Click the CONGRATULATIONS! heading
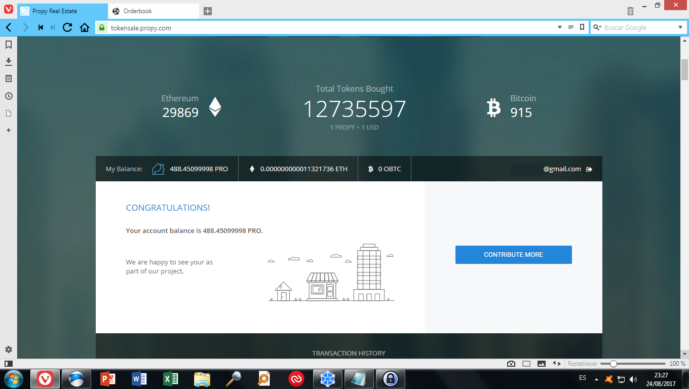 coord(168,208)
